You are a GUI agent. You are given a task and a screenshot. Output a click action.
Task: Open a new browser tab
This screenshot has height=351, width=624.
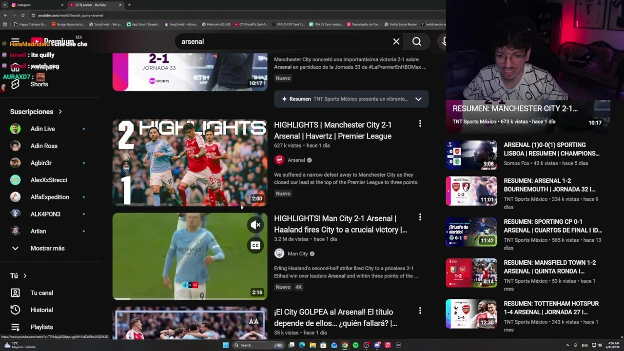click(x=129, y=5)
